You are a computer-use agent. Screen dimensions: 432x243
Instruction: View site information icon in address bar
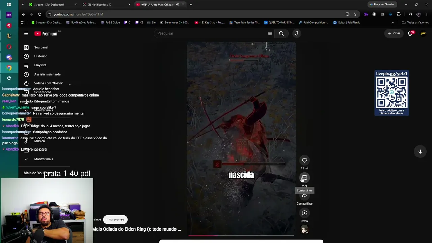tap(49, 14)
